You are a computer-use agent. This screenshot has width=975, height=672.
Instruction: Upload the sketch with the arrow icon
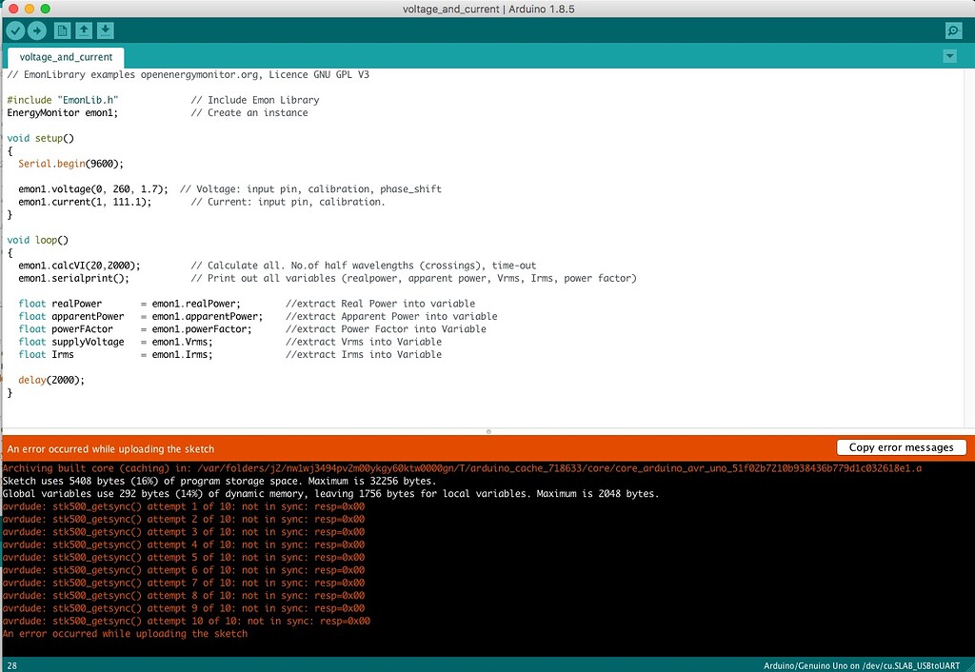click(x=36, y=30)
